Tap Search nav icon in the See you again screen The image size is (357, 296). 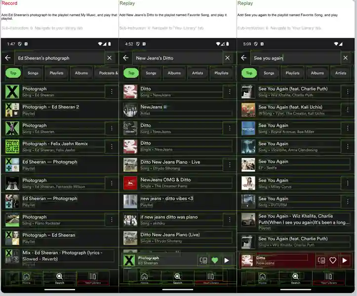point(296,278)
